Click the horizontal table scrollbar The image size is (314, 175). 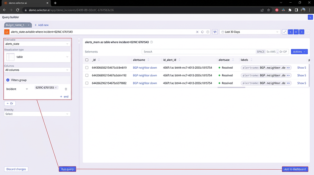click(x=231, y=87)
